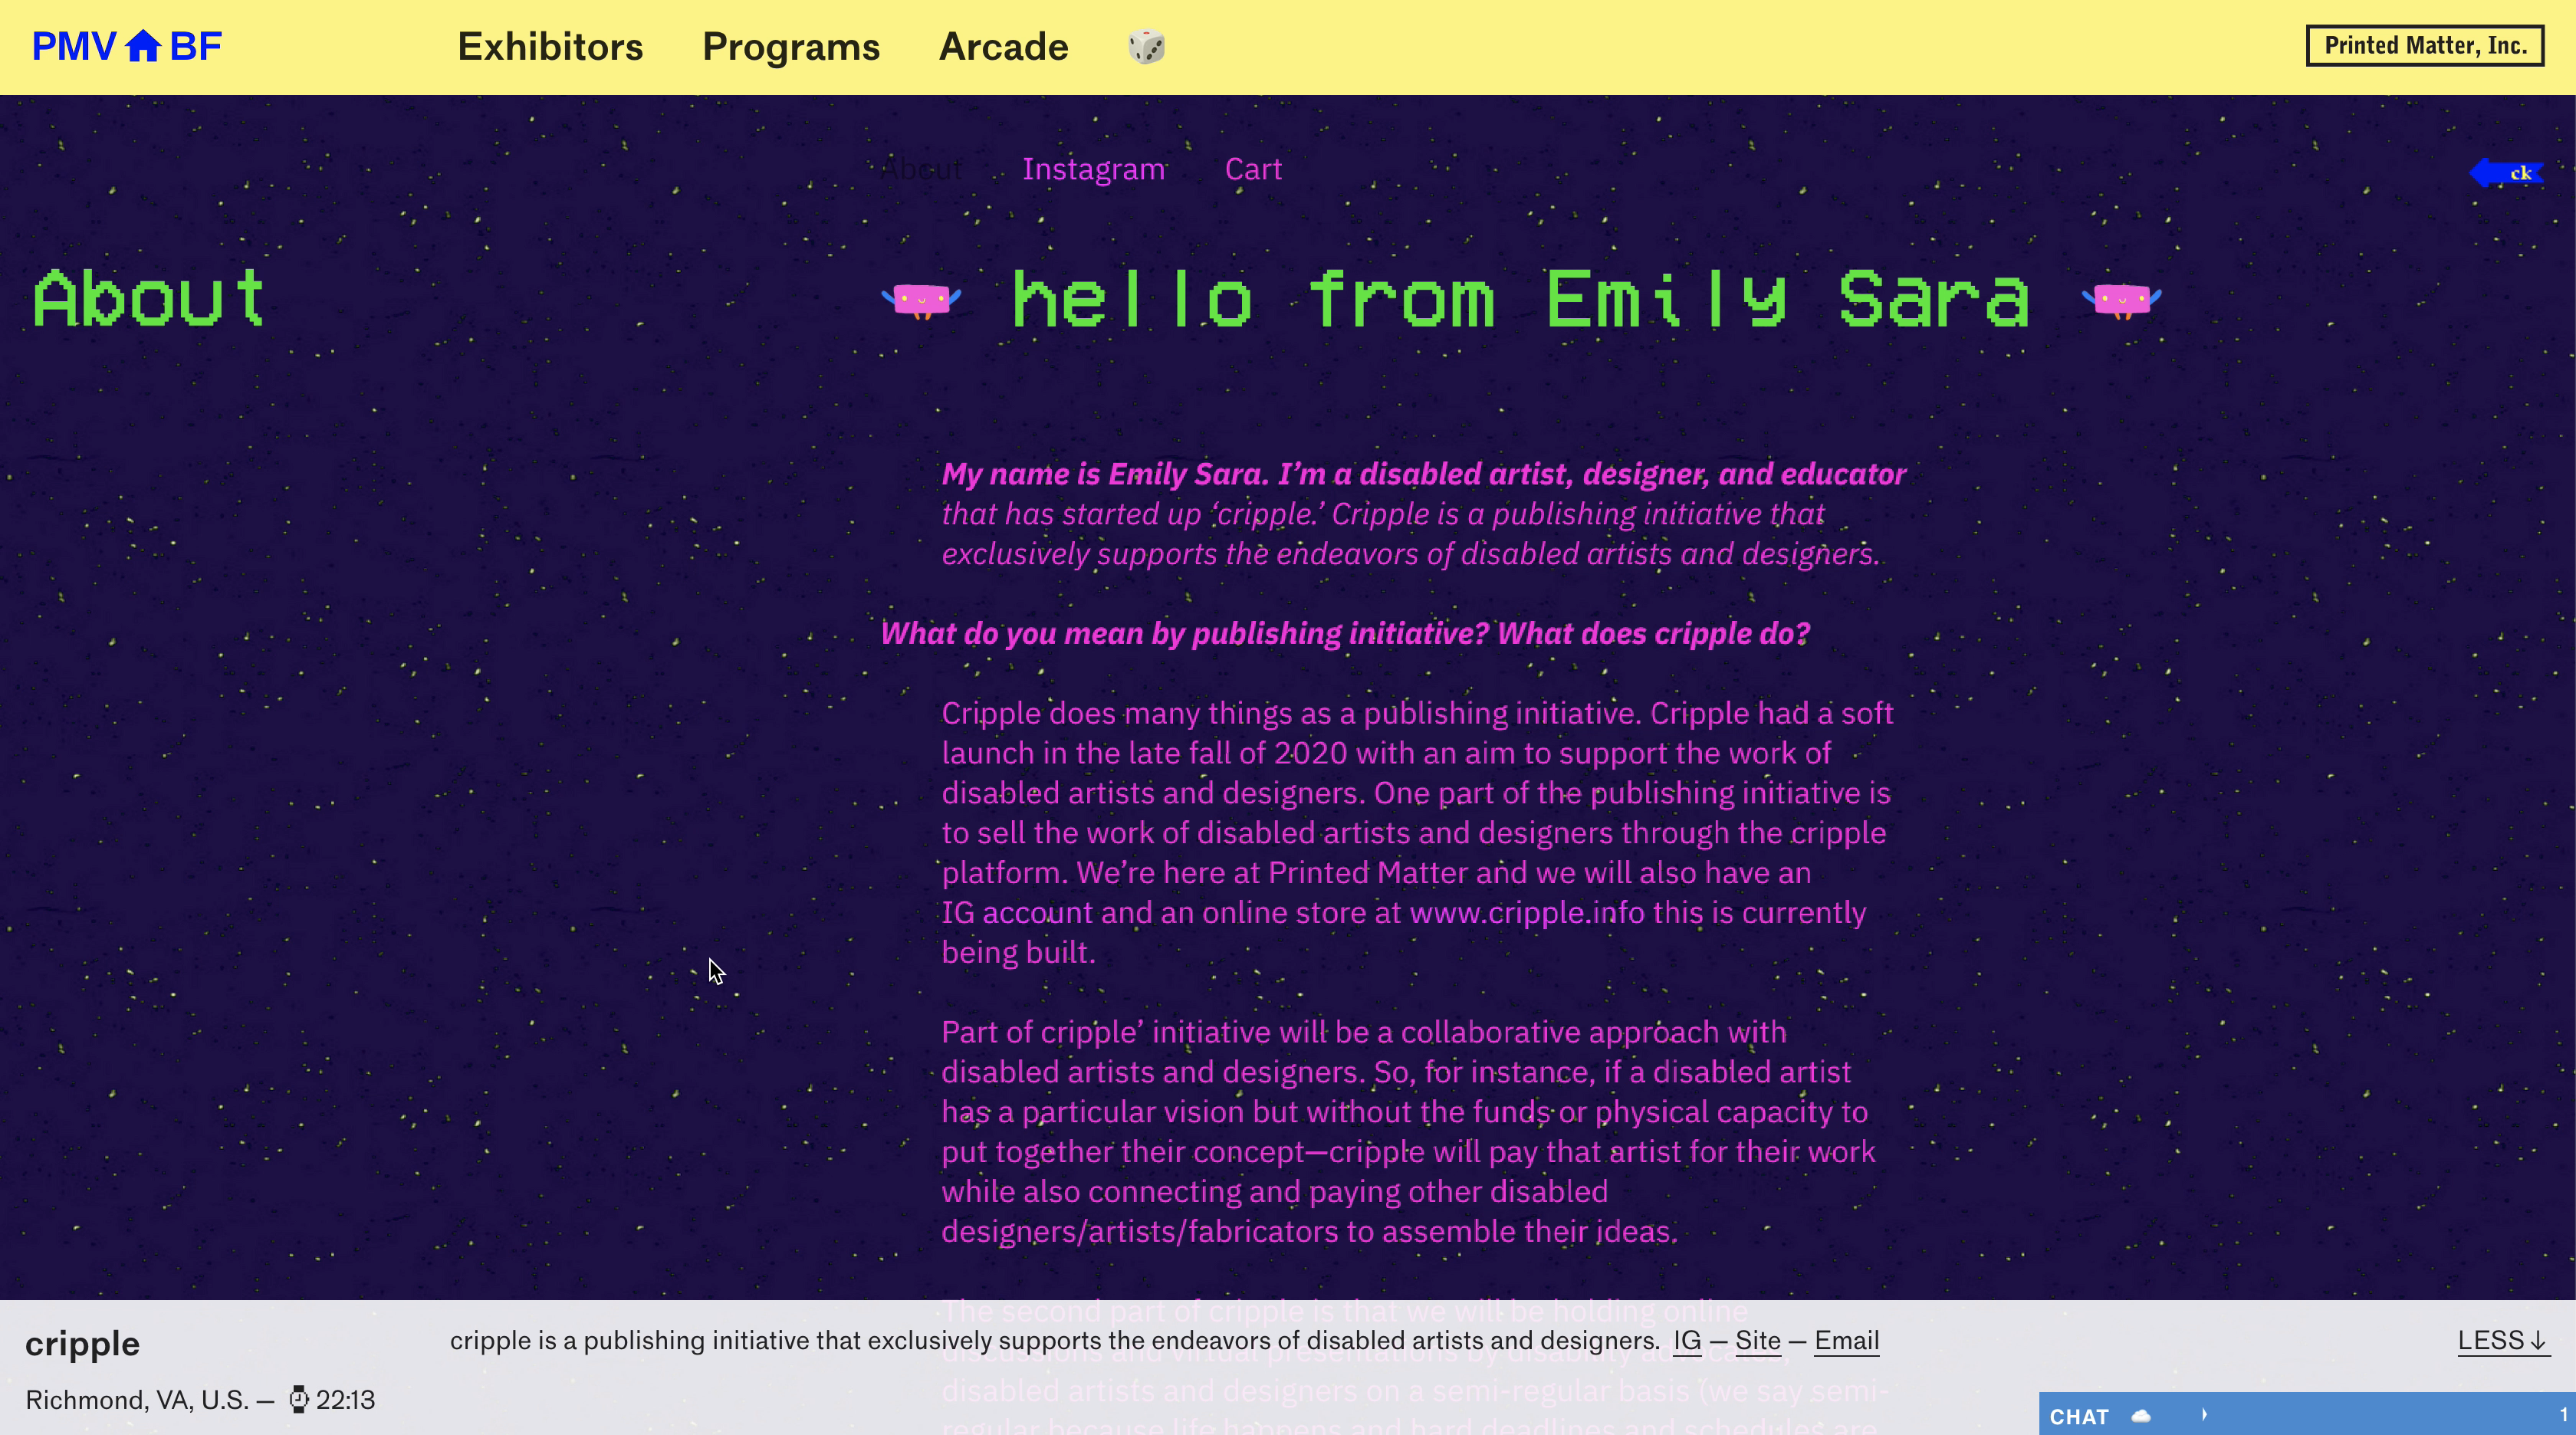Click the www.cripple.info text in paragraph
This screenshot has height=1435, width=2576.
tap(1527, 912)
